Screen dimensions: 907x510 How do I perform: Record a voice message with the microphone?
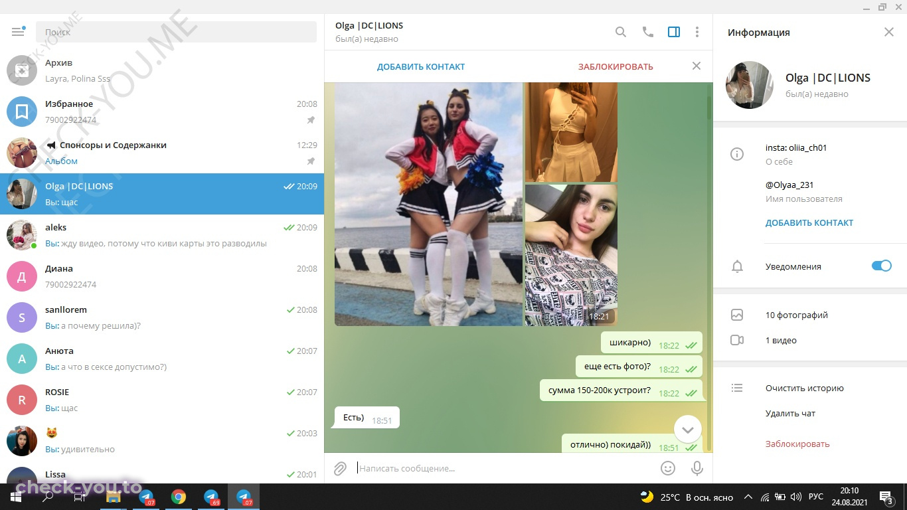tap(697, 468)
